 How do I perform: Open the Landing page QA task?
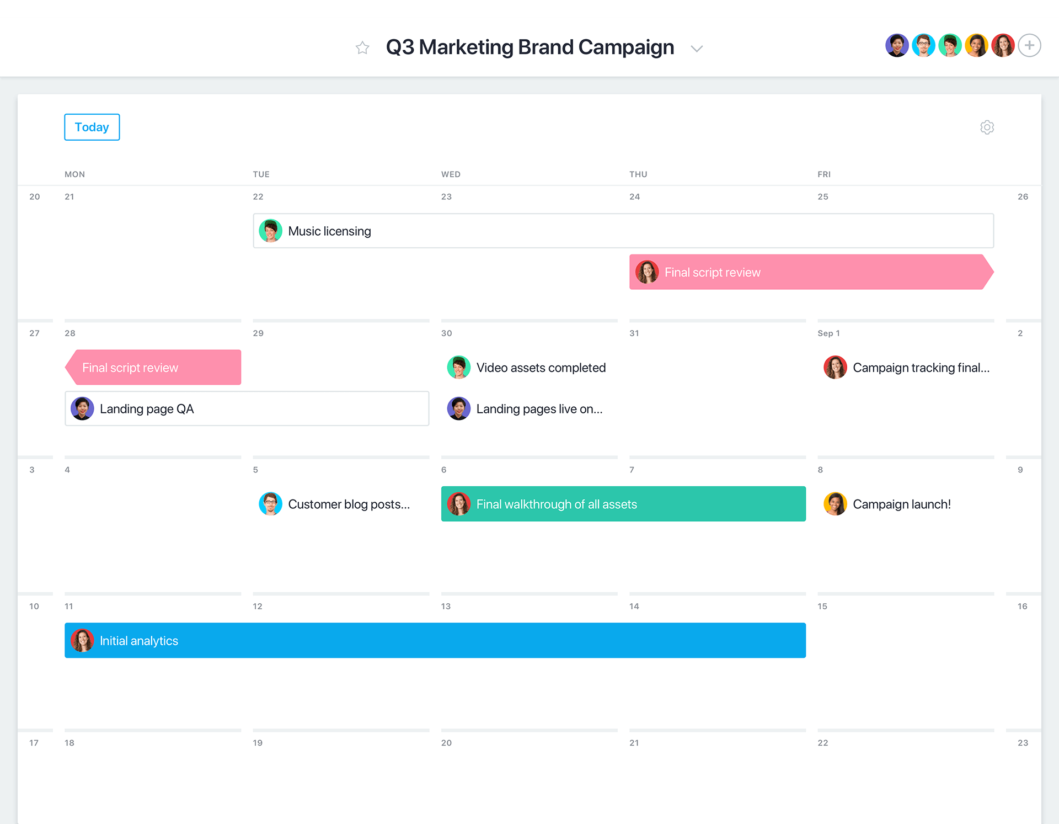pyautogui.click(x=247, y=408)
